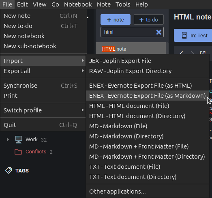The width and height of the screenshot is (212, 198).
Task: Import JEX - Joplin Export File
Action: [x=148, y=61]
